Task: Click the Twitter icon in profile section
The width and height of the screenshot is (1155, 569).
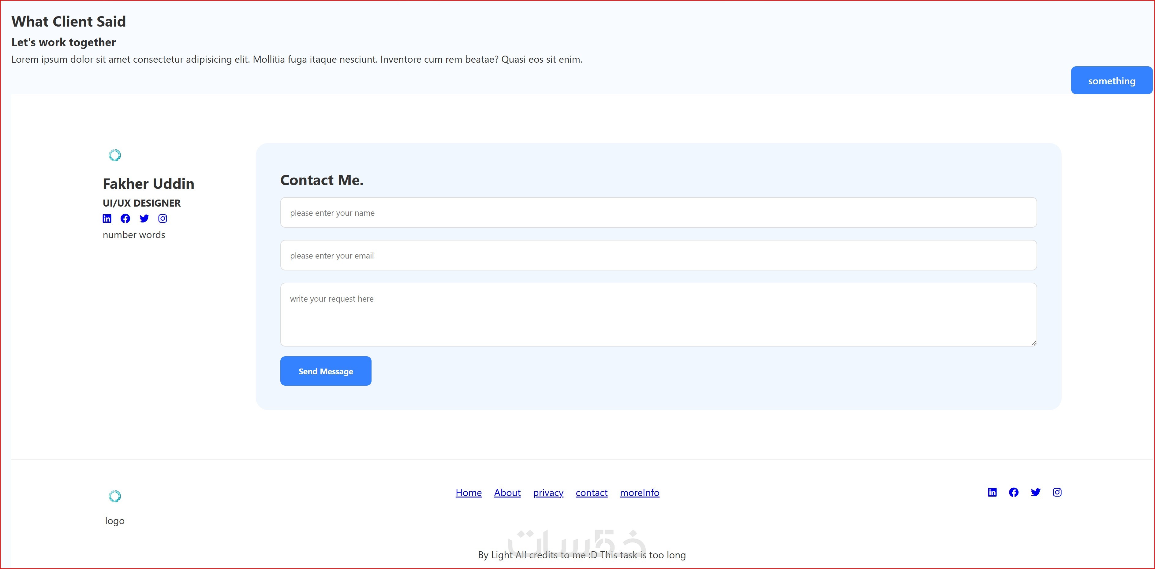Action: pyautogui.click(x=144, y=218)
